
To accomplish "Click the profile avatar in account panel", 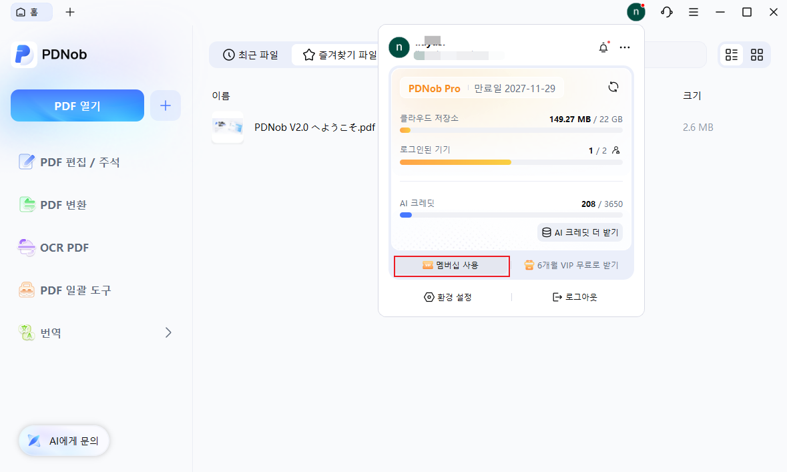I will (399, 47).
